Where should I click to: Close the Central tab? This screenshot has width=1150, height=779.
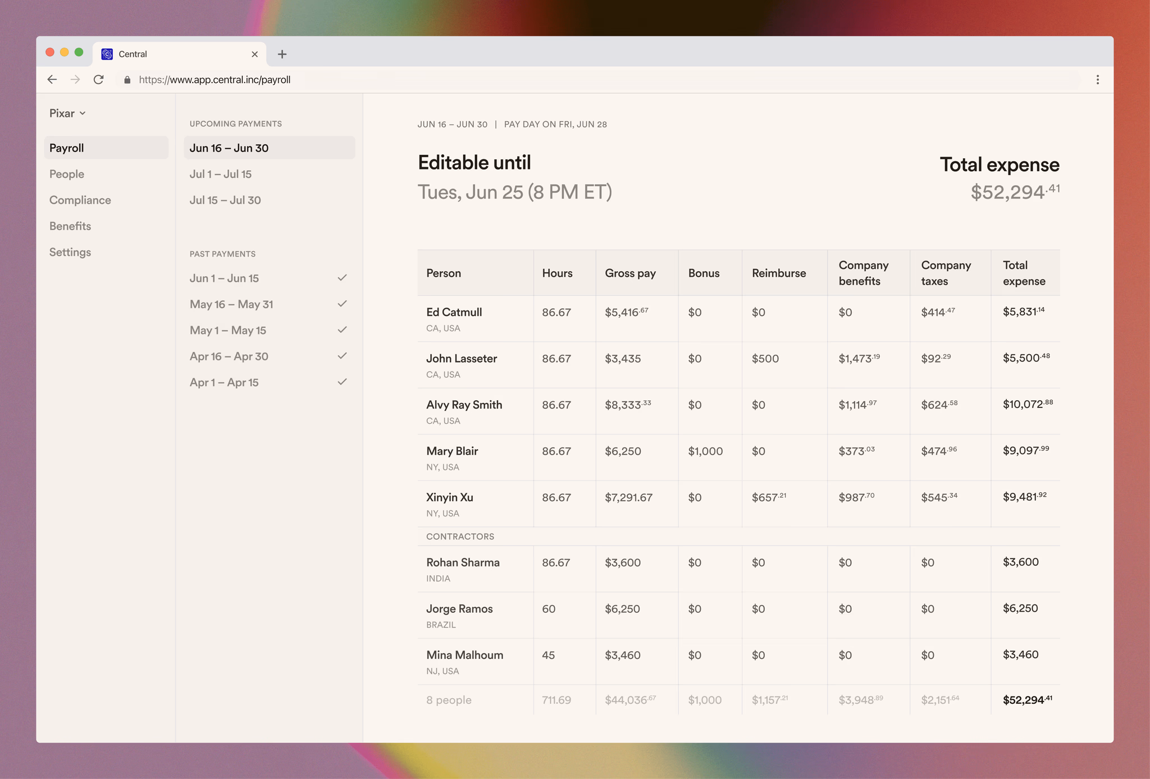(255, 54)
